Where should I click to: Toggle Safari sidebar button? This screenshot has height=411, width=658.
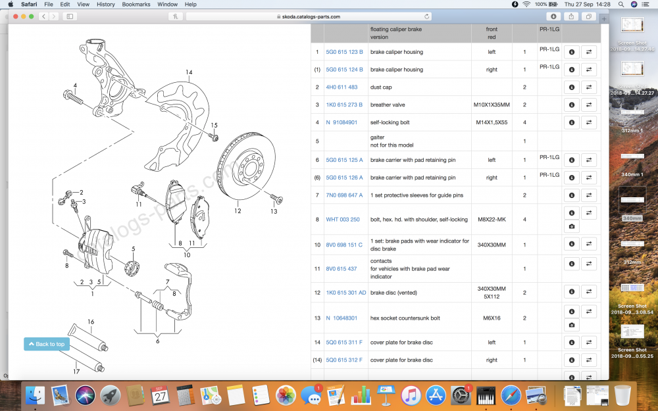(x=70, y=16)
